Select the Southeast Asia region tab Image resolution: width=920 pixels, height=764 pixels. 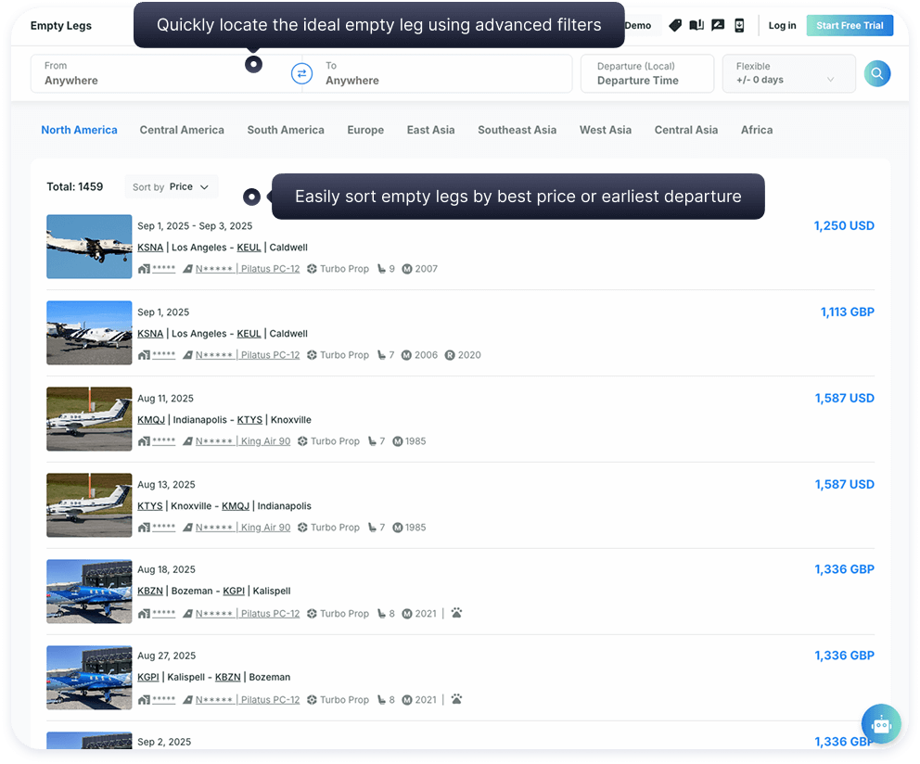517,130
